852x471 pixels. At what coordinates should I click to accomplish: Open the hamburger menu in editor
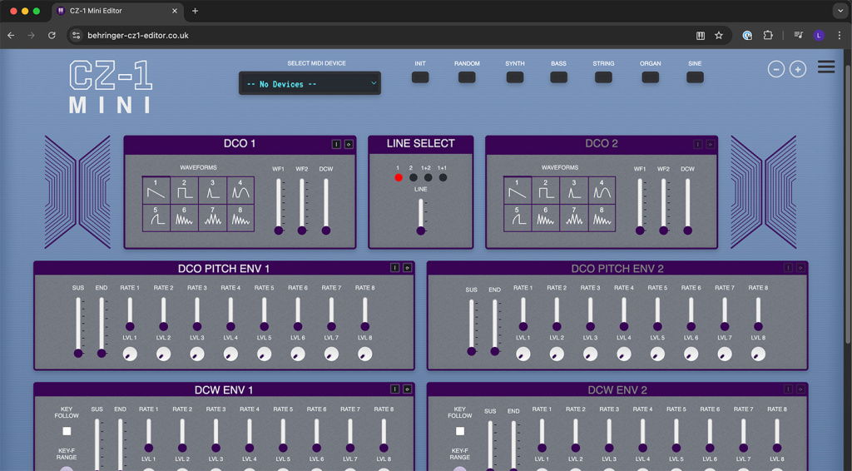click(826, 67)
